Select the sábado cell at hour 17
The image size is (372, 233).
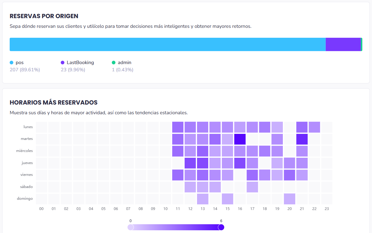click(252, 187)
